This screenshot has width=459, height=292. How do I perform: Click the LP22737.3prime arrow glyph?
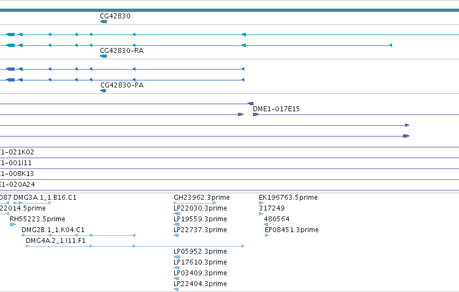[x=176, y=235]
